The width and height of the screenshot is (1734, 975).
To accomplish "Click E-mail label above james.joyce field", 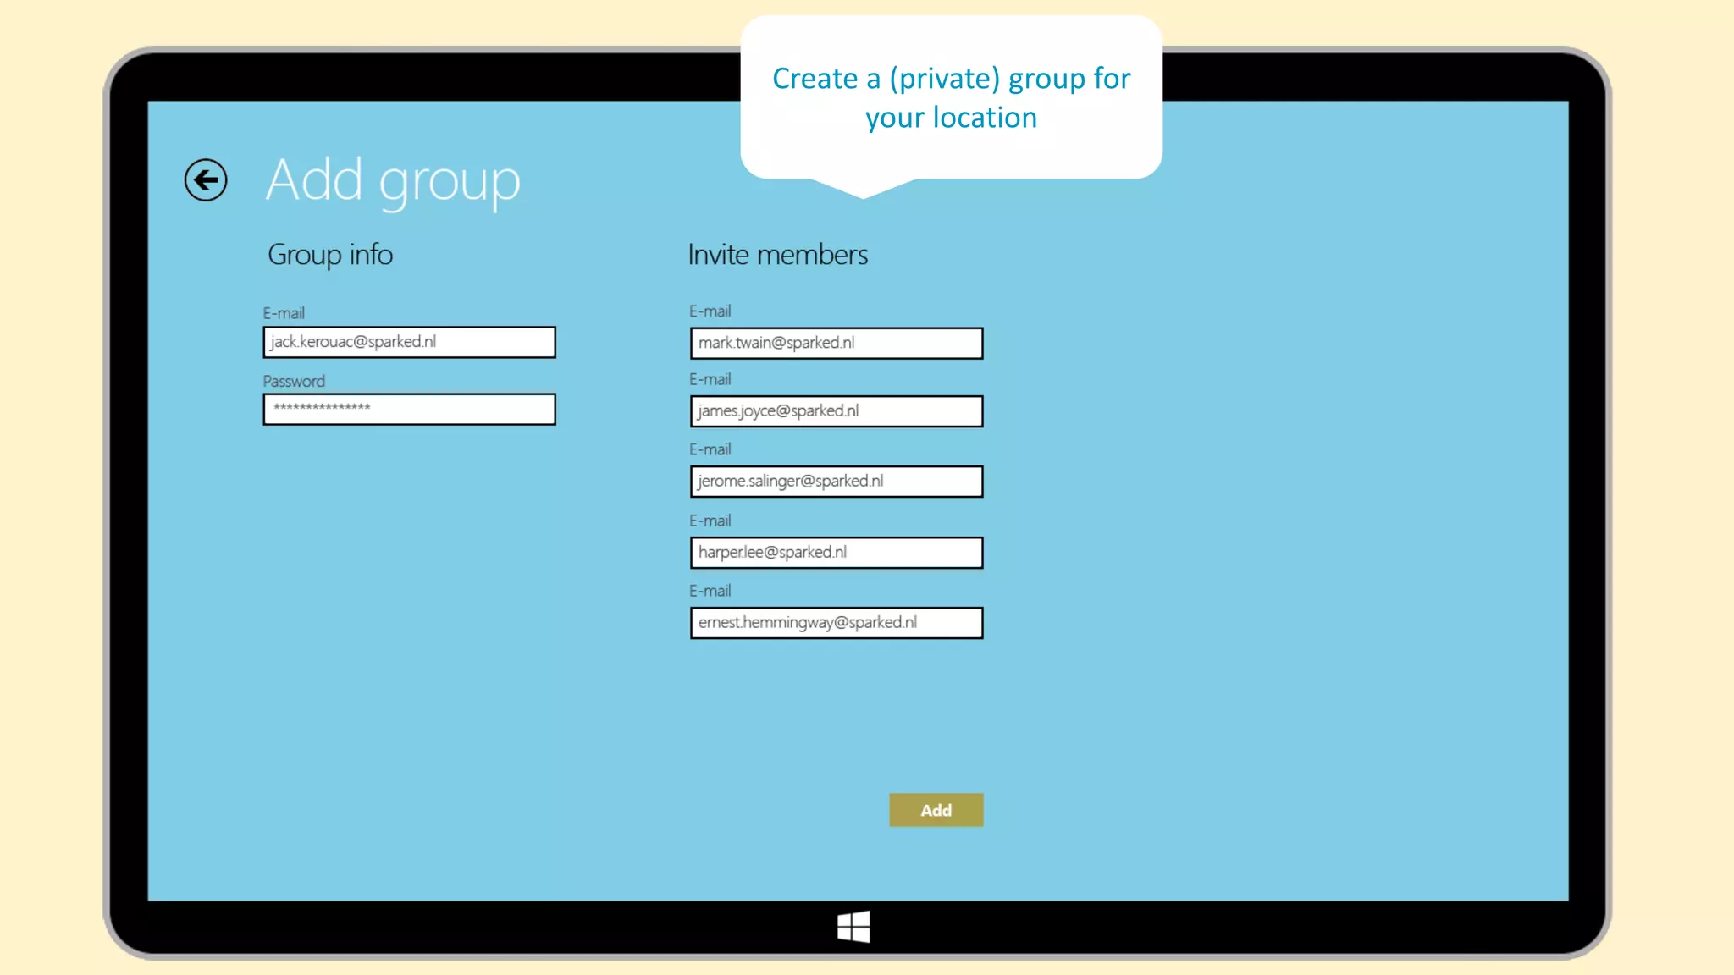I will pos(710,379).
